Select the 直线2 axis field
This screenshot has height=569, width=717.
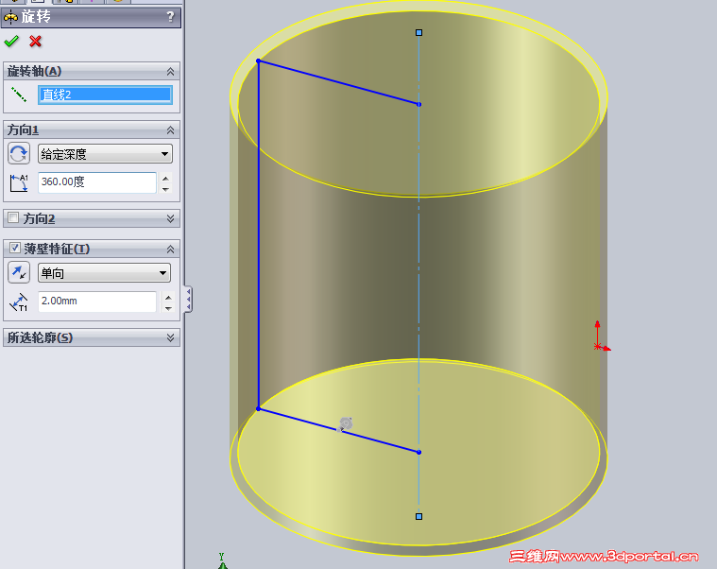pos(105,95)
